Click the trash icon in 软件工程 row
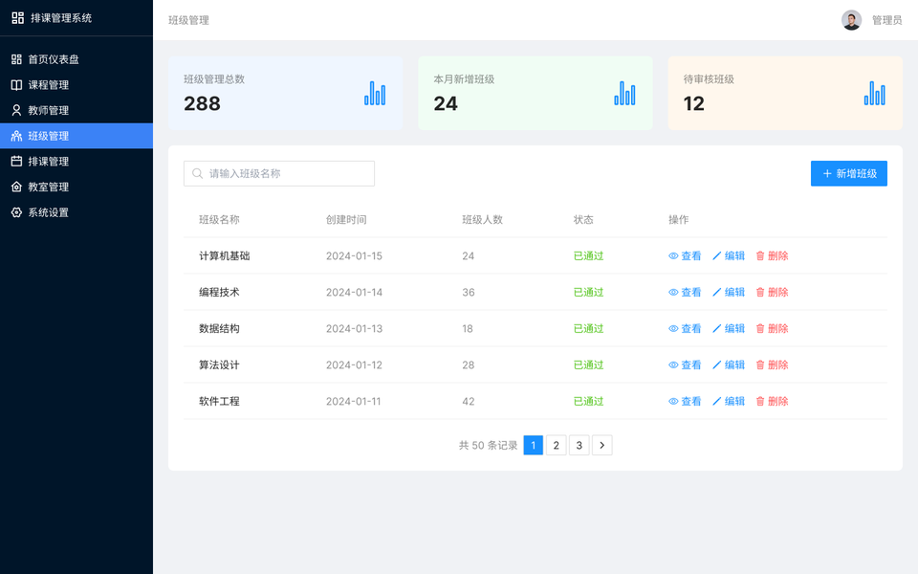 [760, 401]
